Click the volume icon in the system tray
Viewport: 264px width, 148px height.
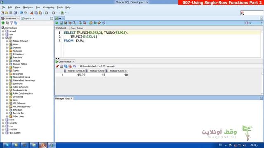coord(245,145)
